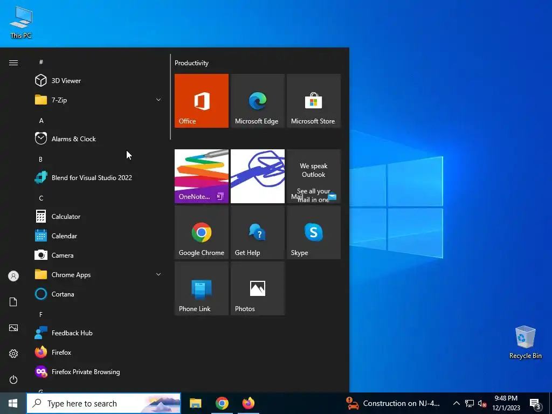Click the app list scrollbar
552x414 pixels.
[x=170, y=97]
